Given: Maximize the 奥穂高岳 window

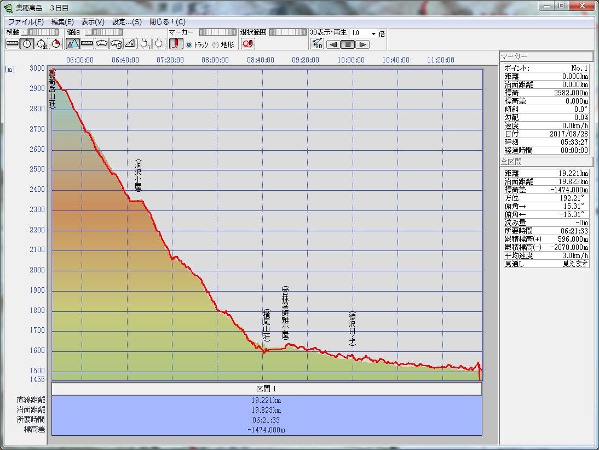Looking at the screenshot, I should [x=562, y=5].
